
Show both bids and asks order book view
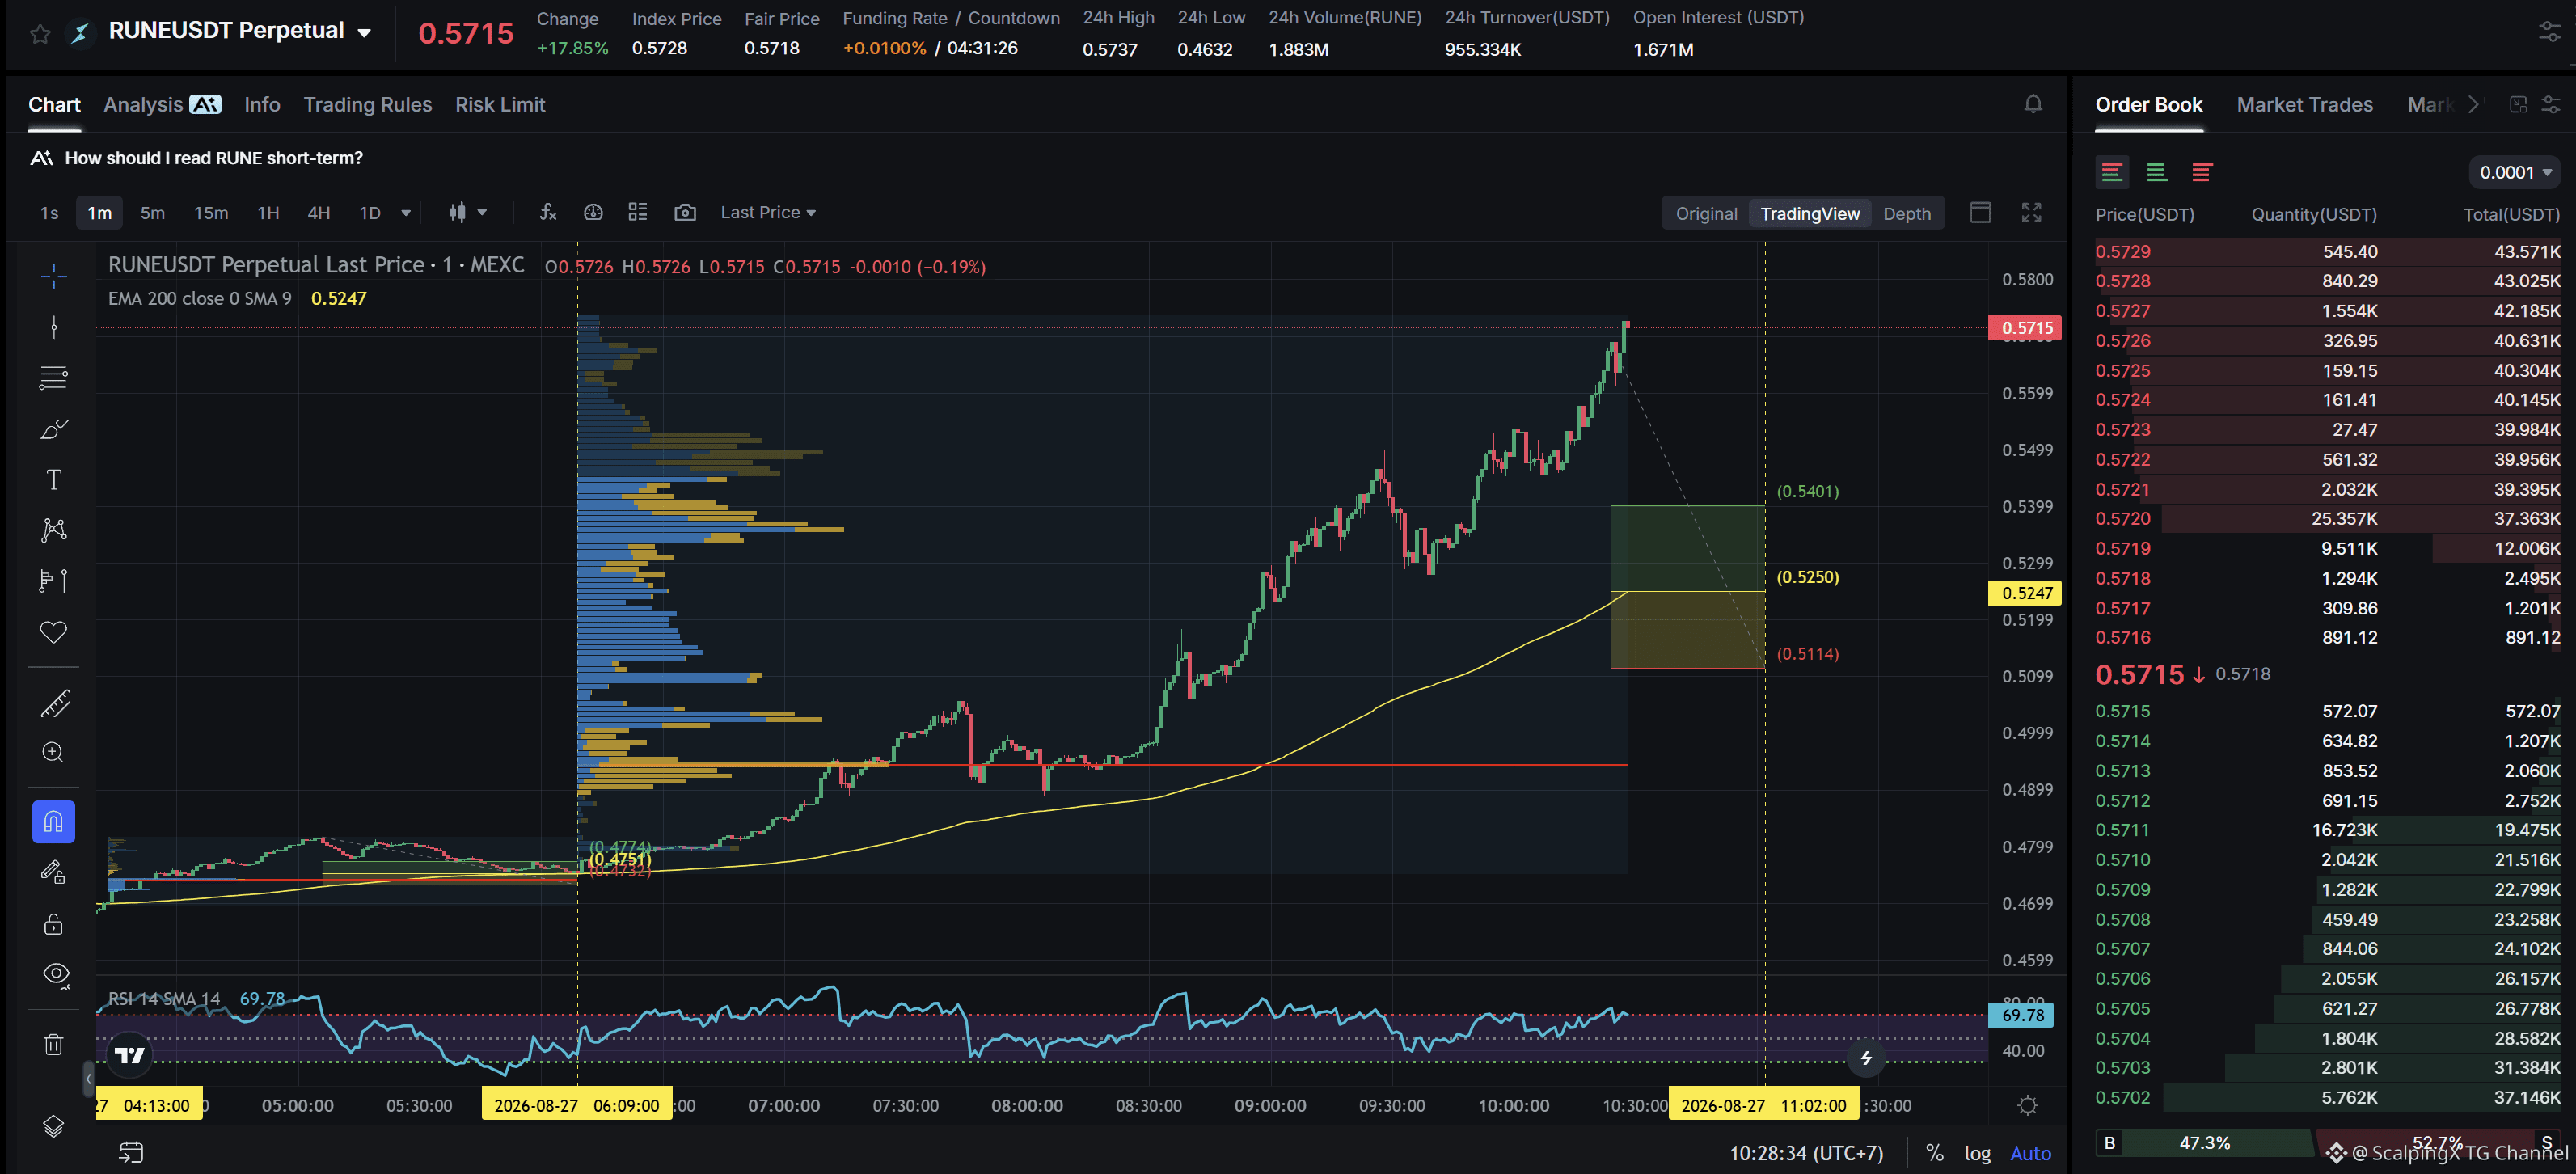pyautogui.click(x=2112, y=172)
